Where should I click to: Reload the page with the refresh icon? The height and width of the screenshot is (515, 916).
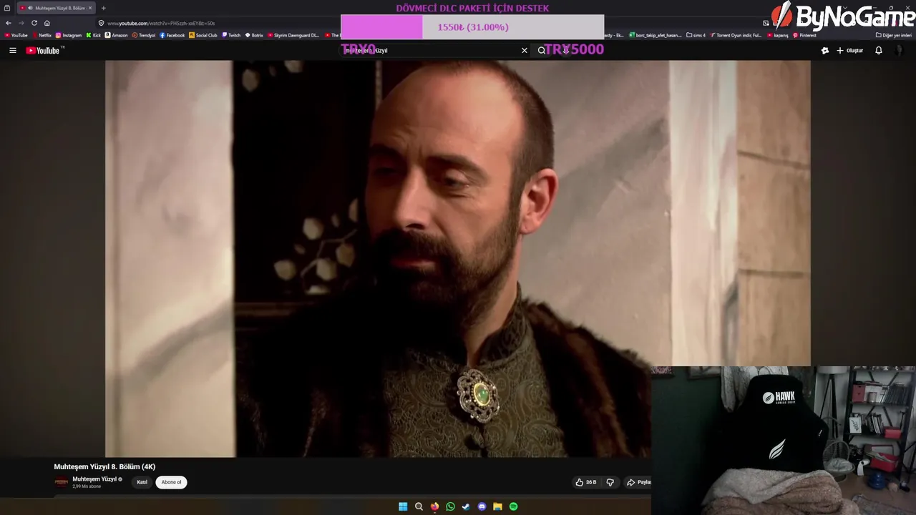point(34,23)
